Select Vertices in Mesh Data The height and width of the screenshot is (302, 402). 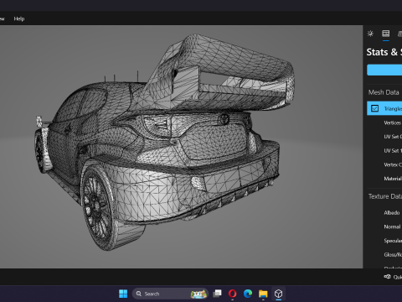click(393, 122)
